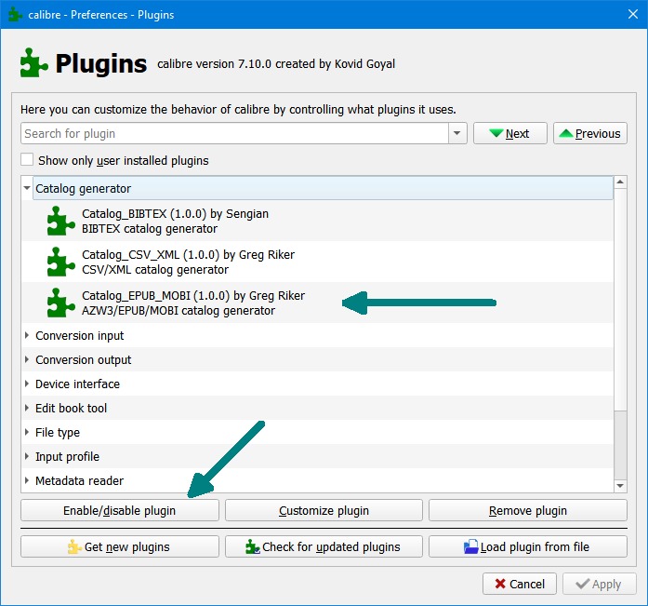Collapse the Catalog generator category
Viewport: 648px width, 606px height.
coord(27,188)
